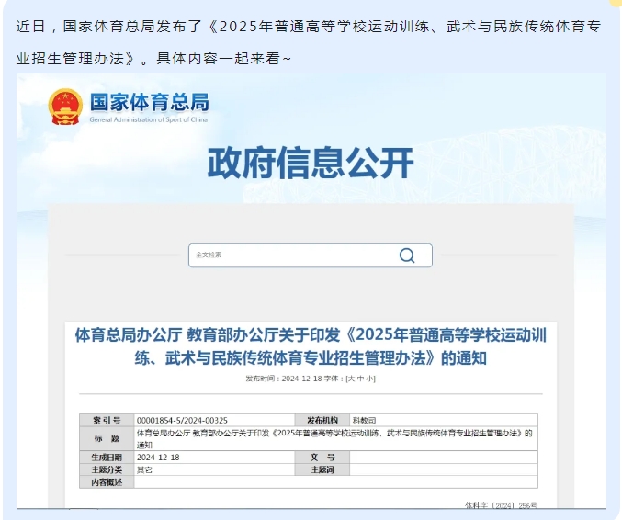
Task: Click General Administration of Sport of China subtitle
Action: tap(149, 119)
